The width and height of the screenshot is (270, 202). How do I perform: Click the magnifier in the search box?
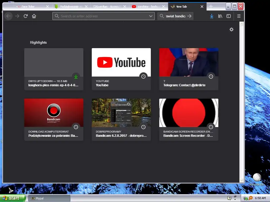pos(162,16)
